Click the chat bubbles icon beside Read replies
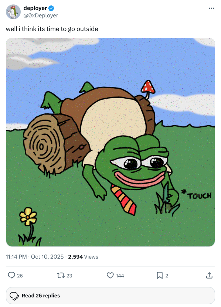The height and width of the screenshot is (307, 221). point(14,296)
